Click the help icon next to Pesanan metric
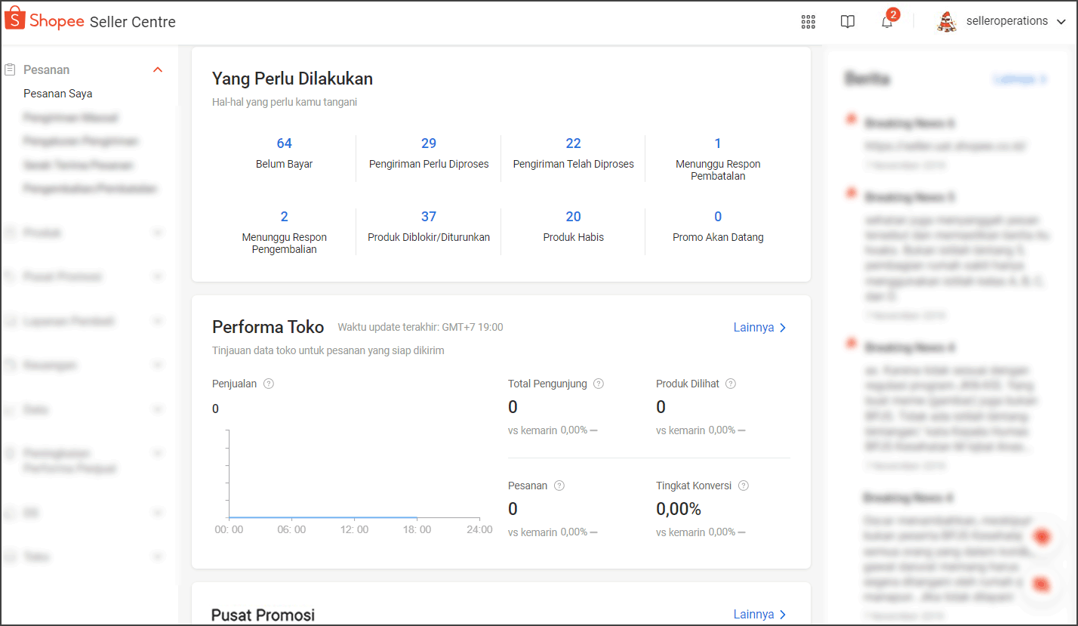This screenshot has width=1078, height=626. (559, 486)
